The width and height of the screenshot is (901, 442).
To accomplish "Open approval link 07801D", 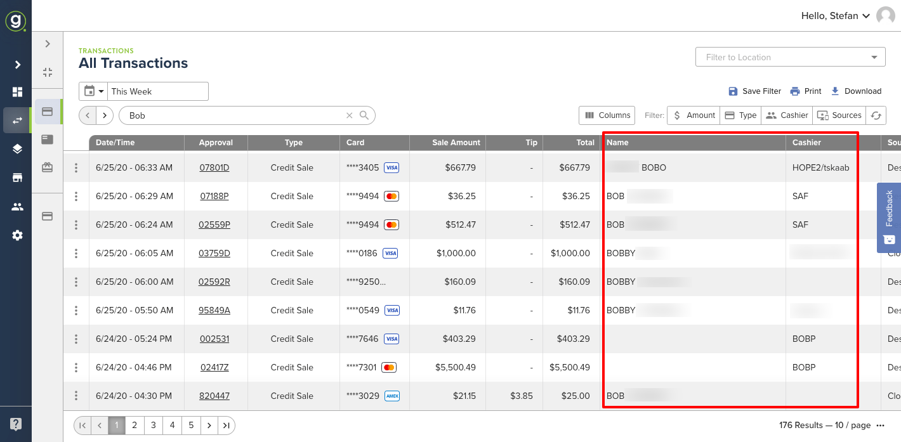I will pos(216,167).
